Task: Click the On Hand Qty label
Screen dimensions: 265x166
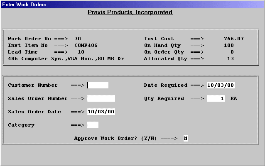Action: pos(162,45)
